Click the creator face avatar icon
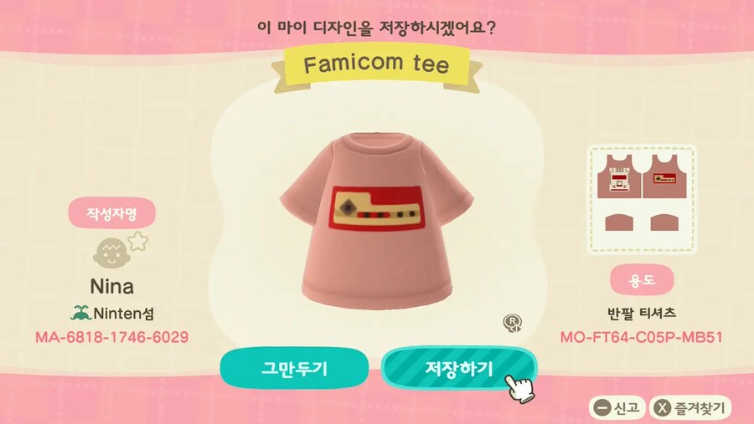 111,253
